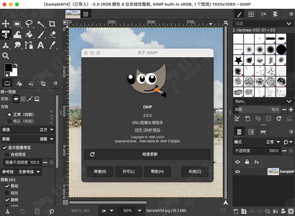Click the 检查更新 button

pyautogui.click(x=147, y=154)
